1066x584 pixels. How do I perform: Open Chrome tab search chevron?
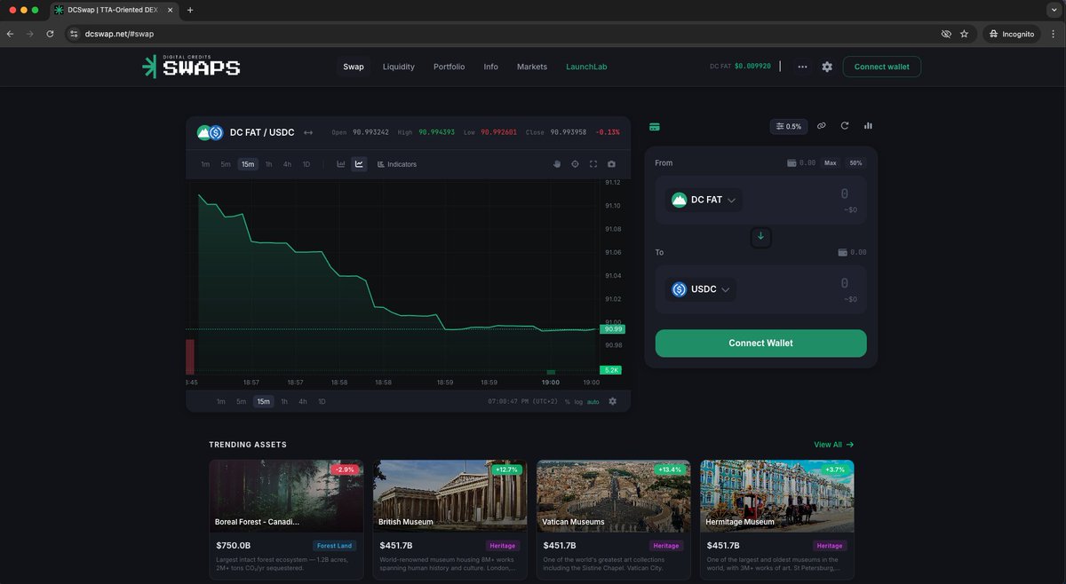[x=1054, y=10]
